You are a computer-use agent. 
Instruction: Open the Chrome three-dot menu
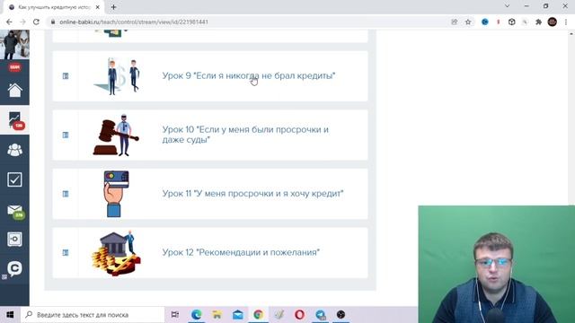point(566,22)
